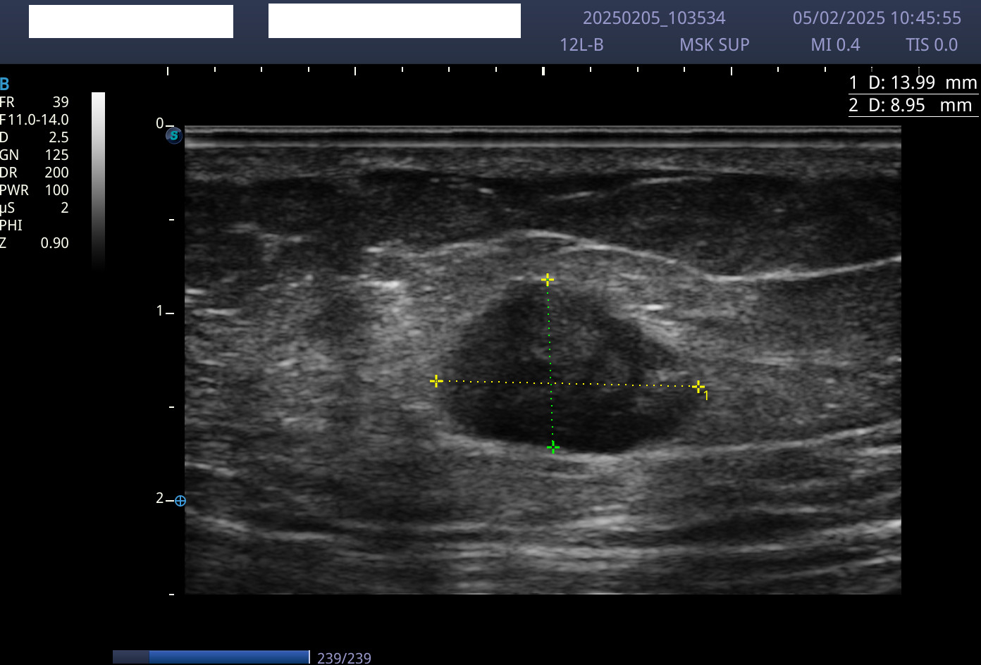Select the green caliper at the lesion's bottom
The image size is (981, 665).
click(553, 447)
